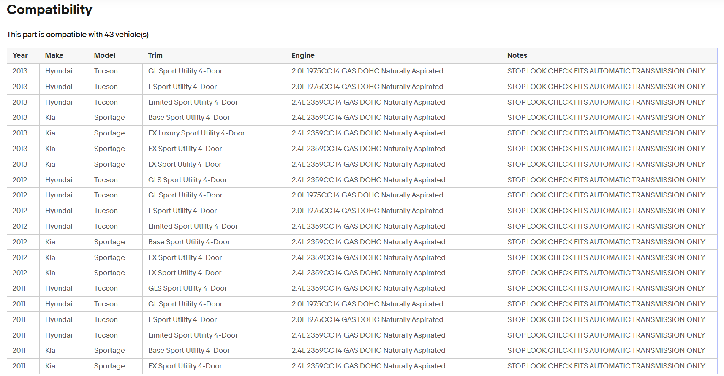The image size is (724, 376).
Task: Click the 'Make' column header
Action: pyautogui.click(x=54, y=55)
